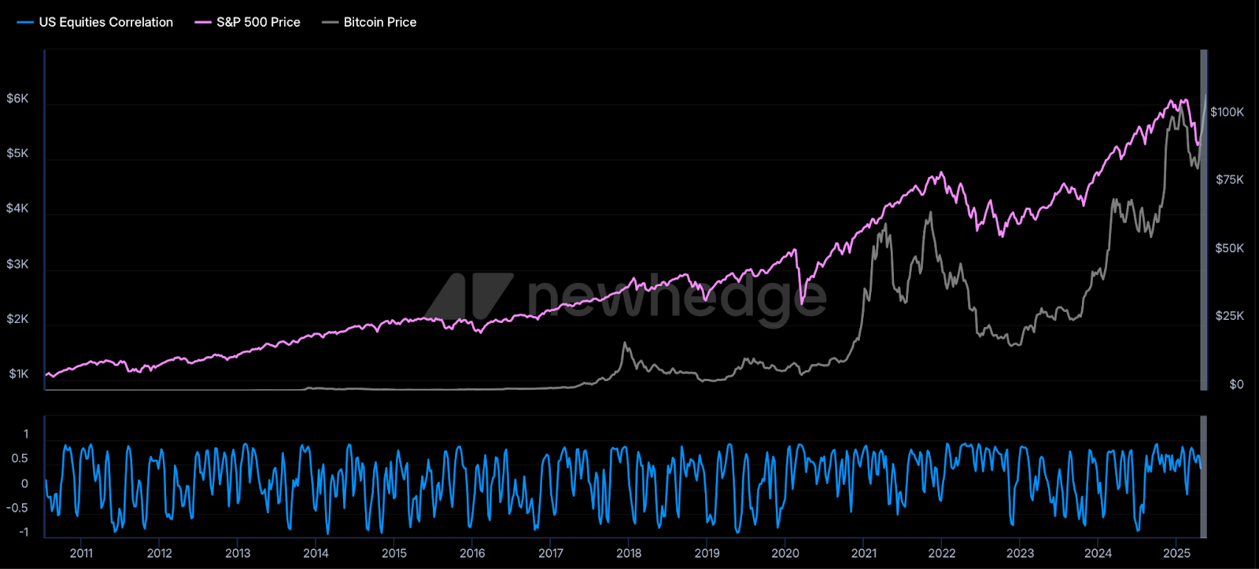Select the 2017 label on the time axis
This screenshot has height=569, width=1259.
pyautogui.click(x=551, y=553)
